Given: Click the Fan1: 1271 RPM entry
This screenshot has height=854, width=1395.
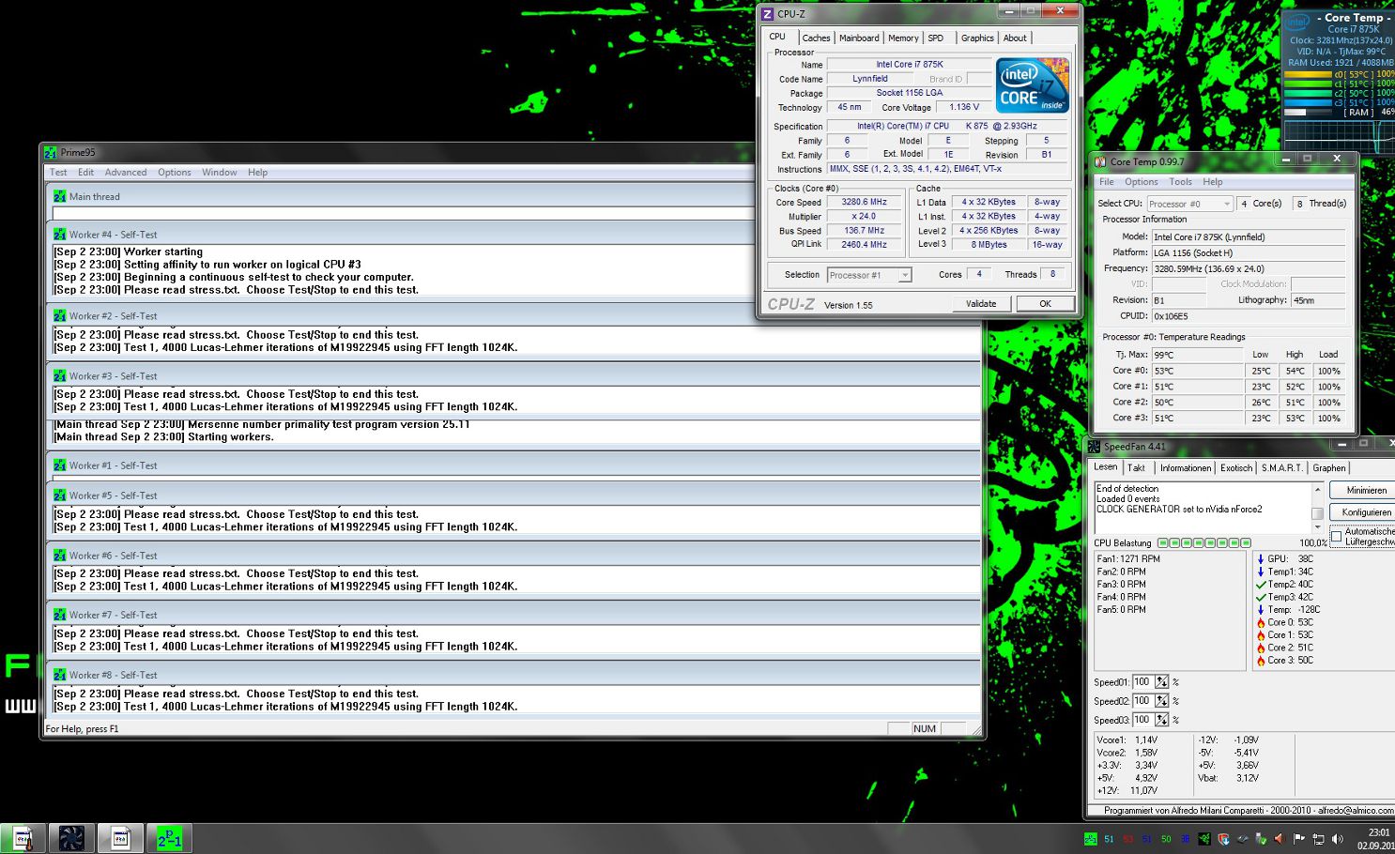Looking at the screenshot, I should [1128, 559].
